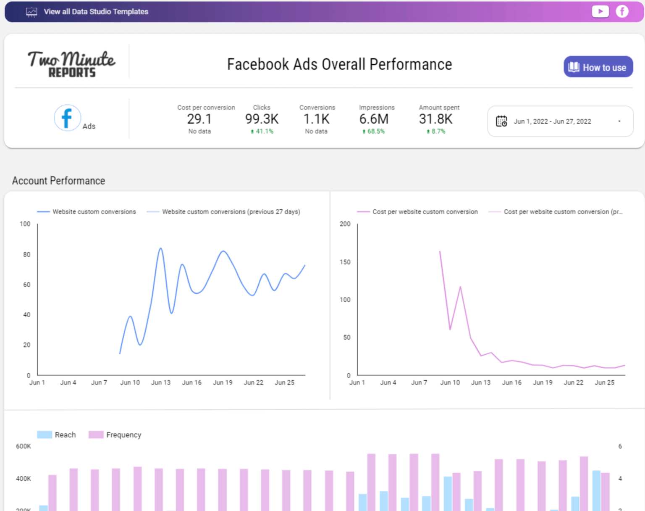Screen dimensions: 645x511
Task: Click the Facebook icon in the top right corner
Action: tap(621, 11)
